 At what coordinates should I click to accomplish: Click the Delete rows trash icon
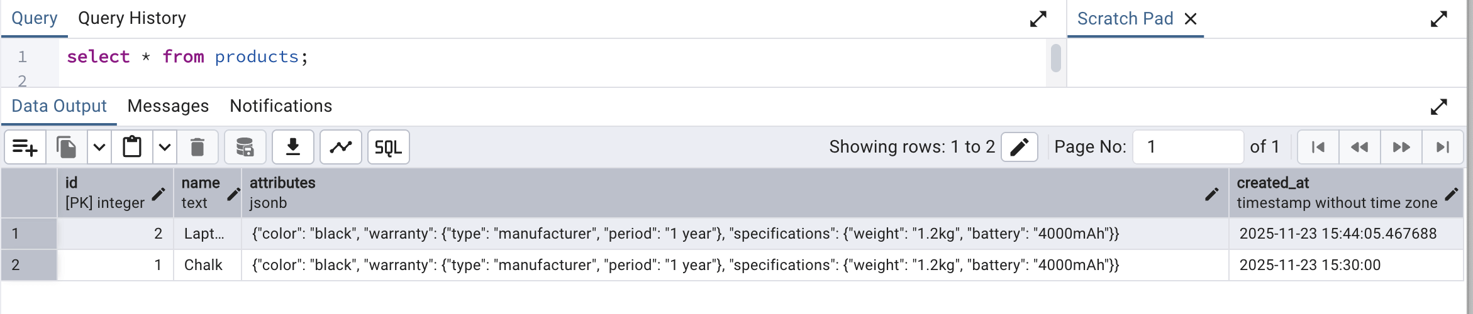tap(197, 147)
